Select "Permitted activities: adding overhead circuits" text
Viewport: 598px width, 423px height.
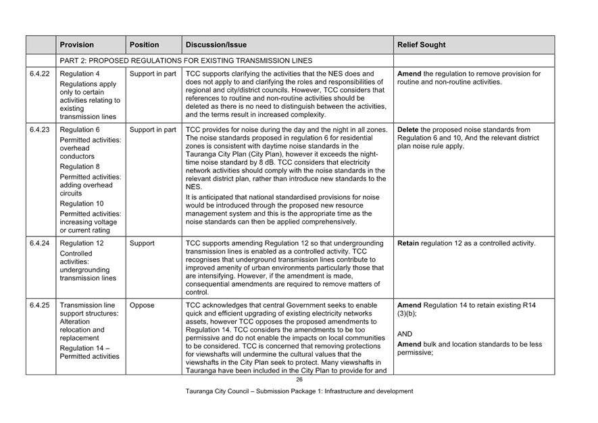pyautogui.click(x=91, y=185)
